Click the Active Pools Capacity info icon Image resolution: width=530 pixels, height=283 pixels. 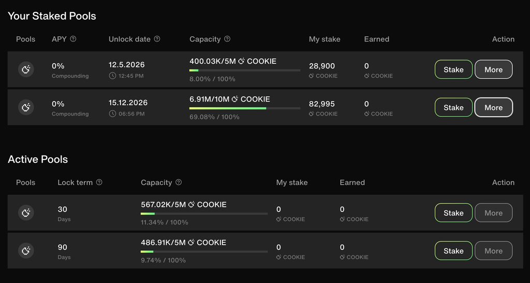pyautogui.click(x=179, y=182)
